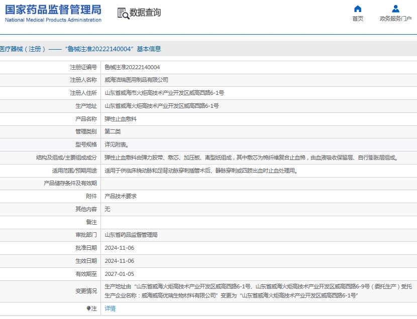Select expiry date 2027-01-05

pos(120,274)
